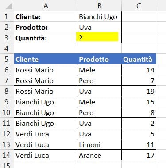166x168 pixels.
Task: Select the Arance product cell
Action: pyautogui.click(x=99, y=155)
